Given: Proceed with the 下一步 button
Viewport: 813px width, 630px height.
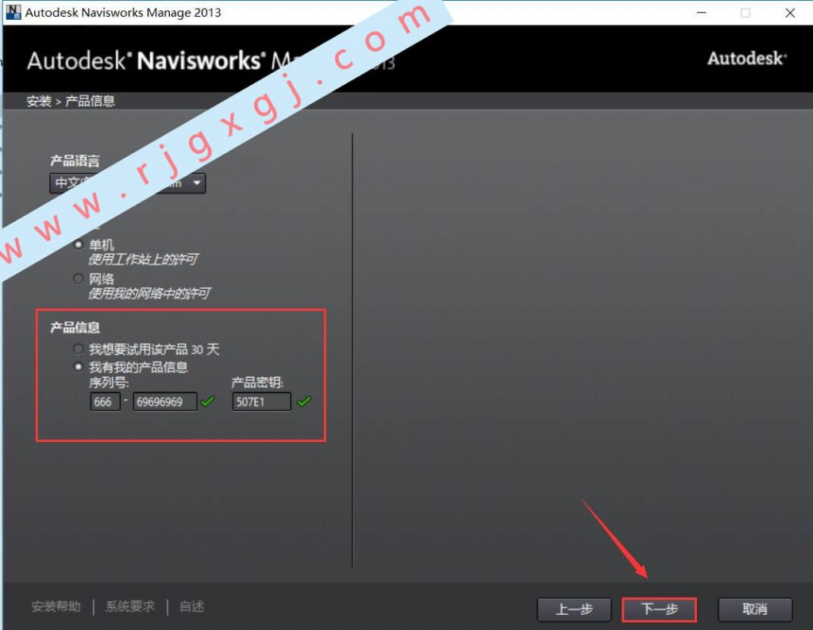Looking at the screenshot, I should (660, 609).
